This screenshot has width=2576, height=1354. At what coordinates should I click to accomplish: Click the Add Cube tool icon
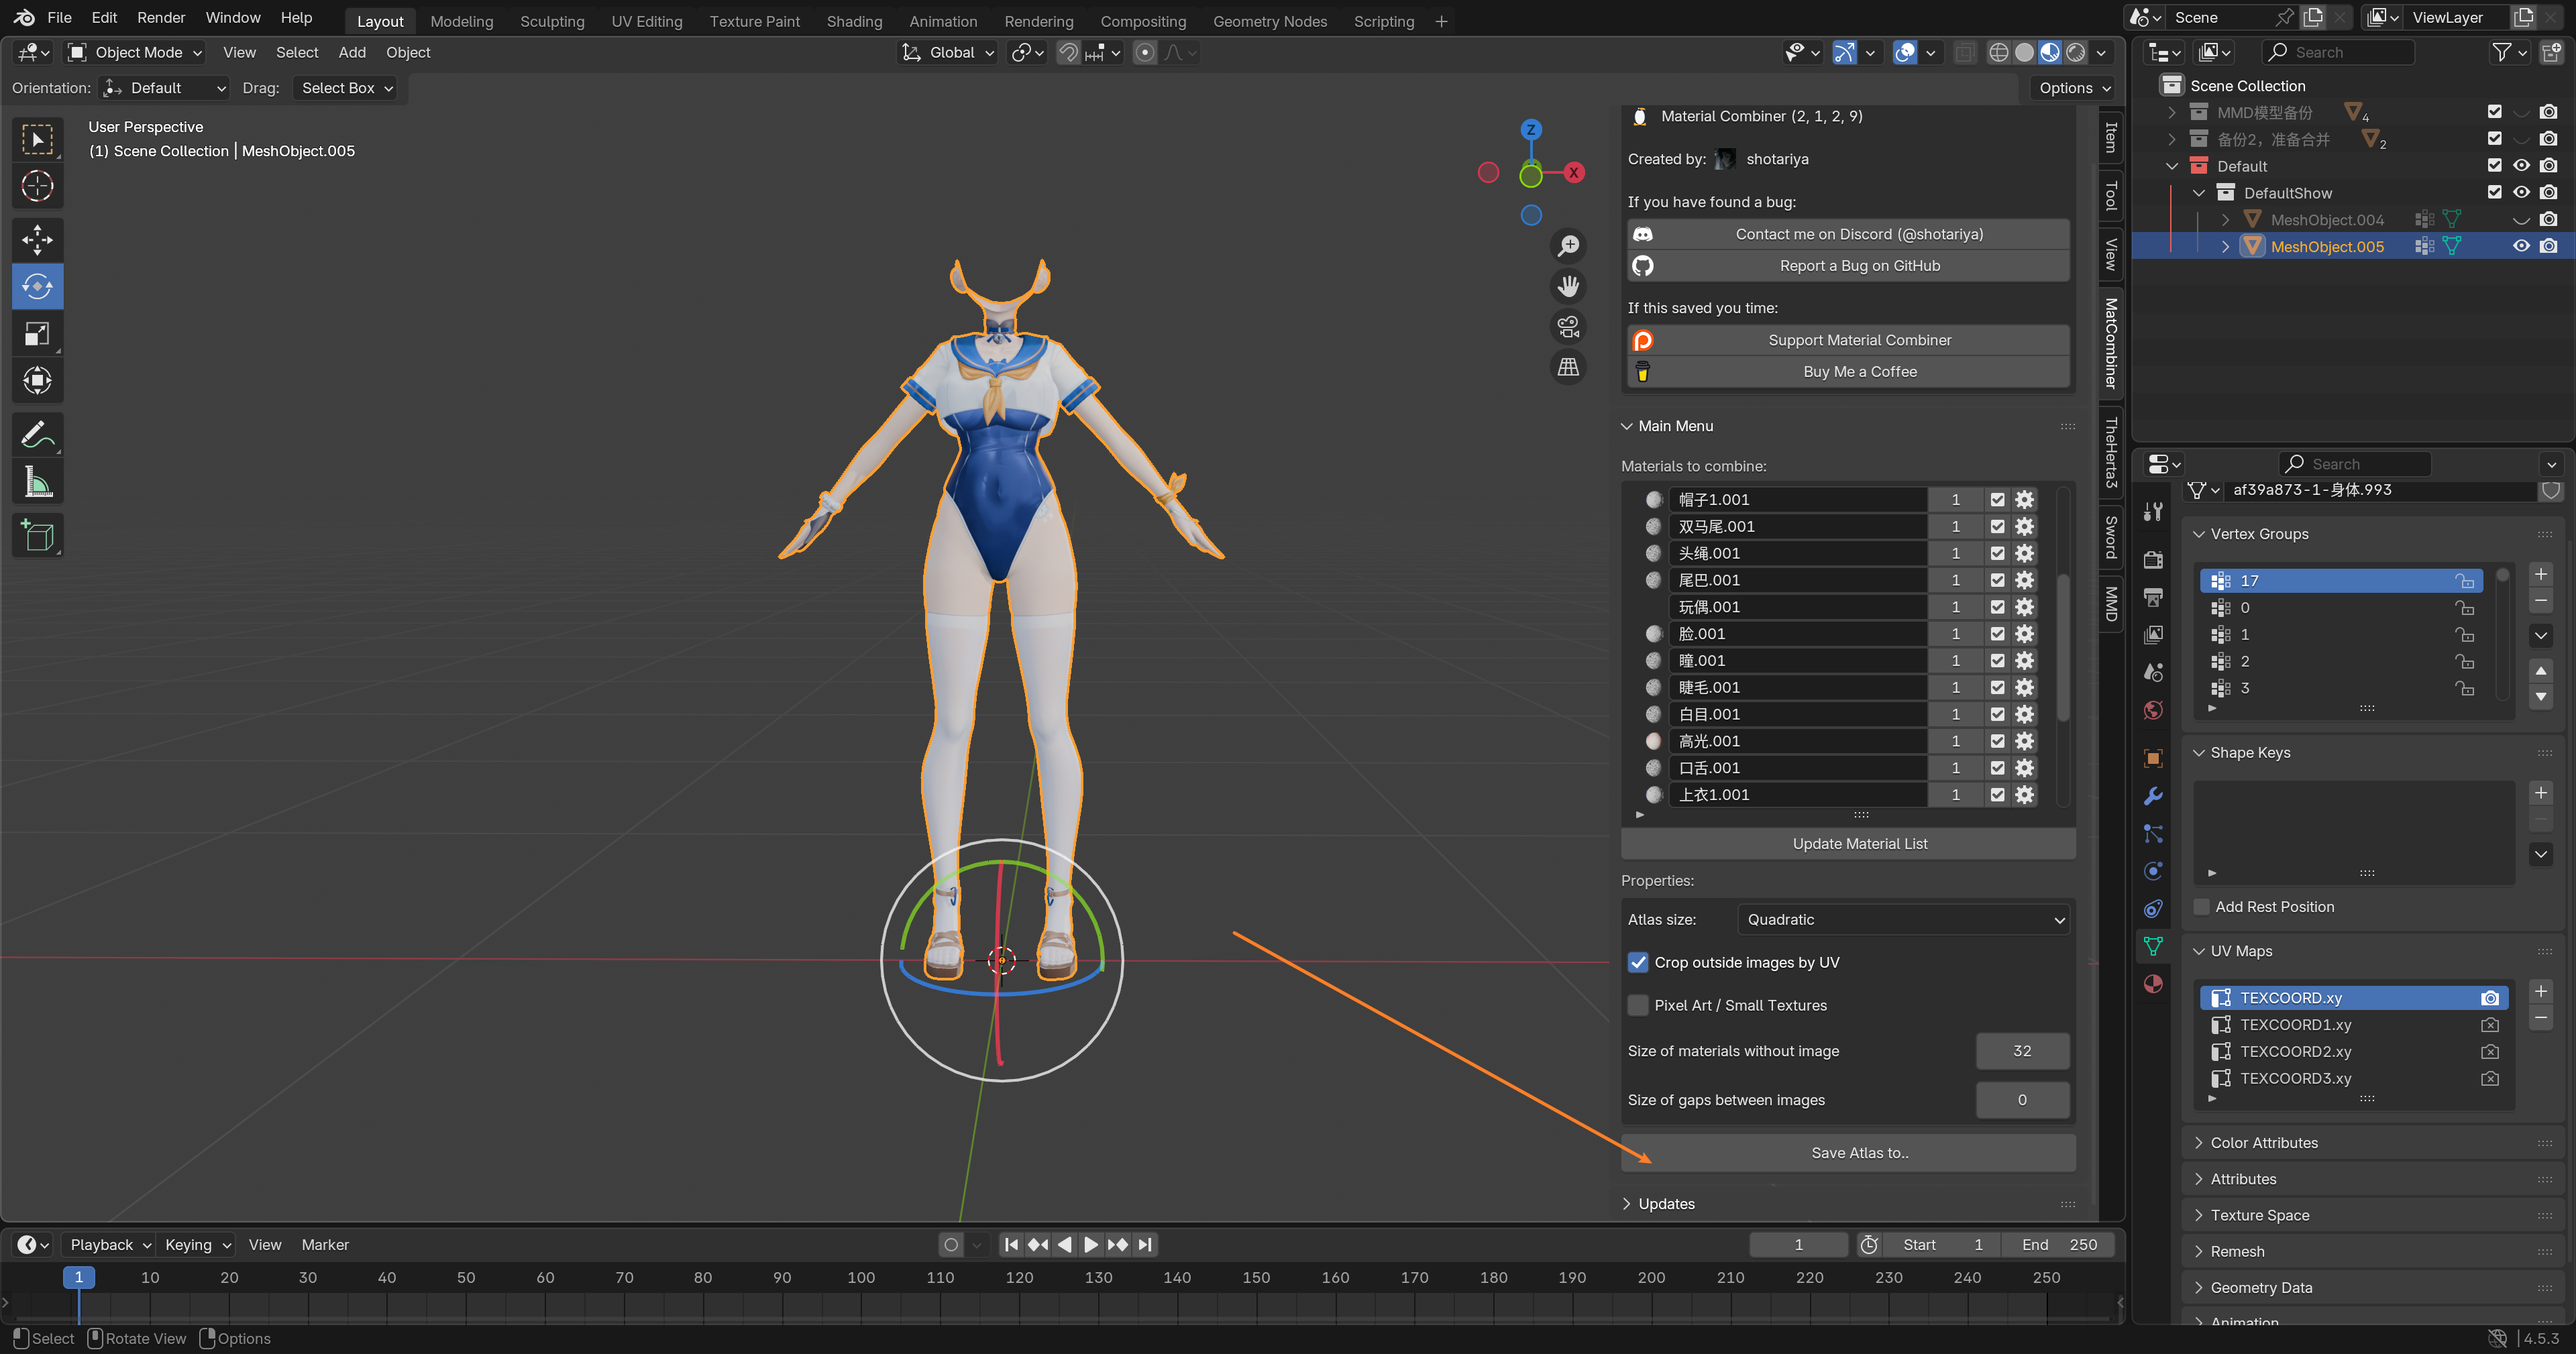click(37, 536)
